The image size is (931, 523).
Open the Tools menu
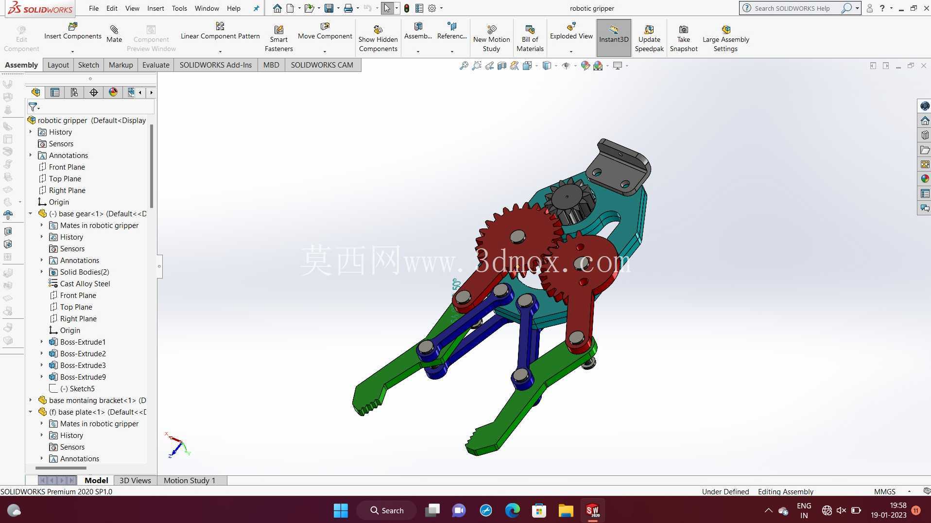[179, 8]
